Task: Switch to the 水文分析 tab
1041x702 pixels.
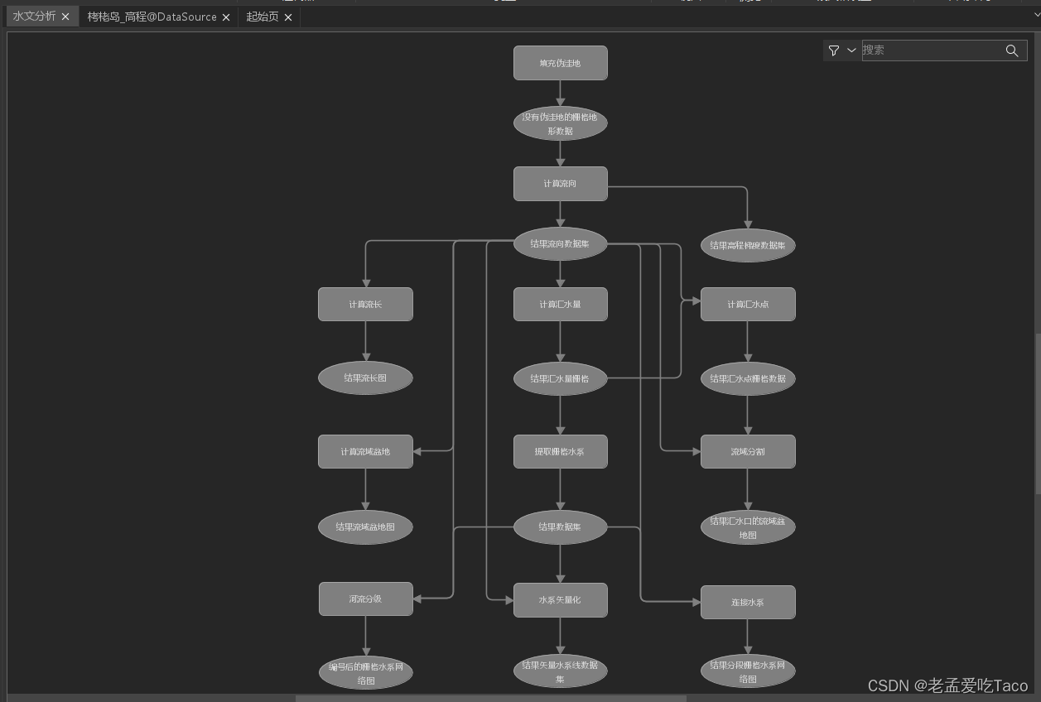Action: click(x=35, y=16)
